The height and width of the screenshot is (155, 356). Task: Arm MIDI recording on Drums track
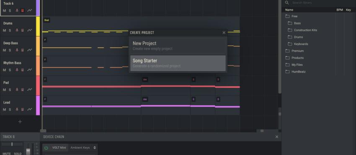(23, 31)
